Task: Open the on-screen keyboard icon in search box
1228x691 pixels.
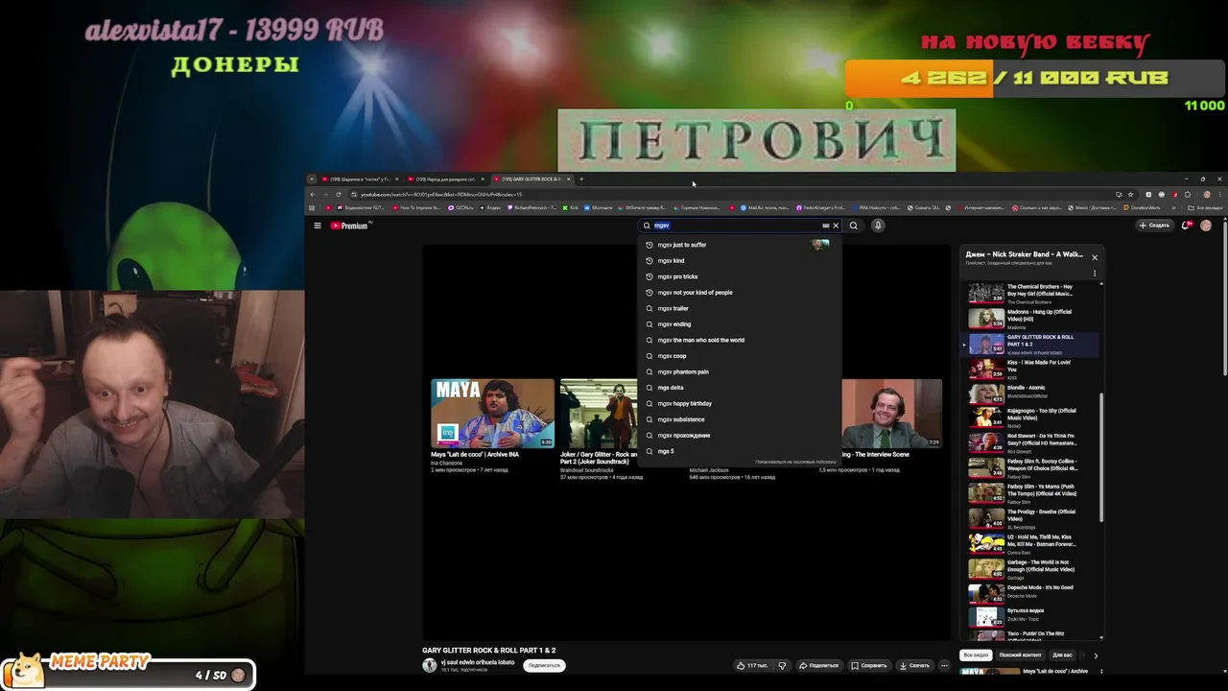Action: point(825,226)
